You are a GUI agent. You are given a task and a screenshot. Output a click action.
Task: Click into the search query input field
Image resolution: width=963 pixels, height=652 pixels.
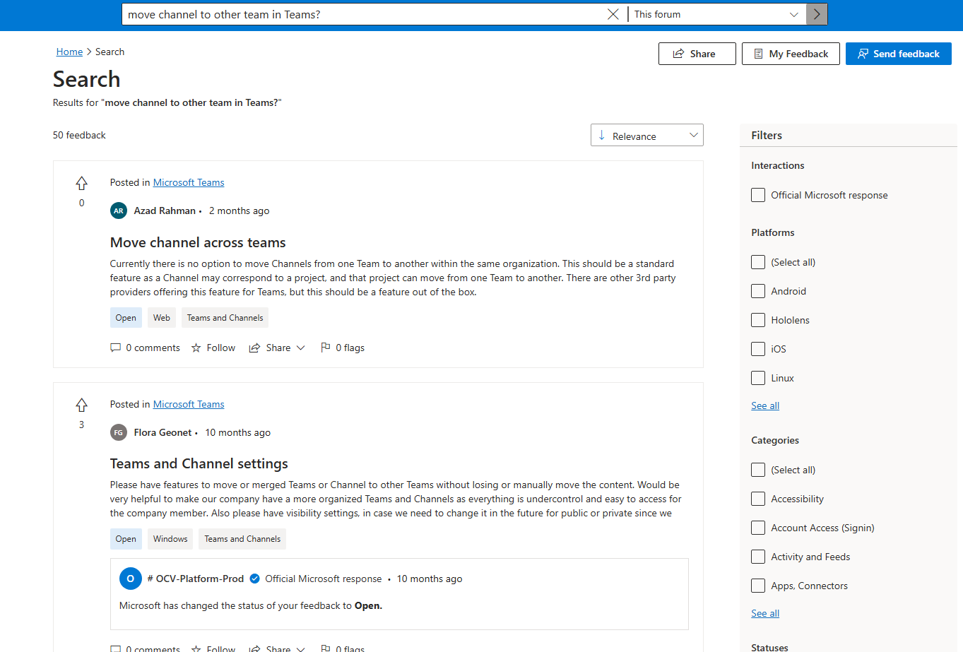[364, 14]
